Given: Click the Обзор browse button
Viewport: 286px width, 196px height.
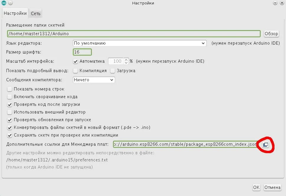Looking at the screenshot, I should click(271, 34).
